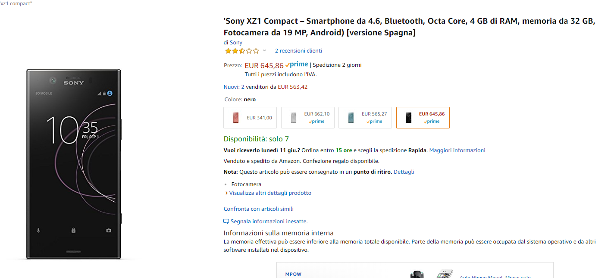Click the MPOW sponsored ad brand
This screenshot has width=614, height=278.
pos(293,274)
